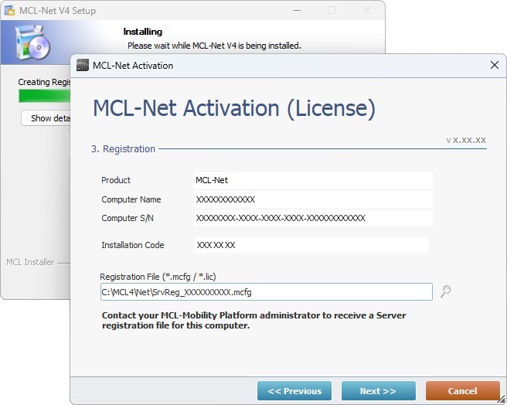
Task: Click the Product field showing MCL-Net
Action: tap(313, 180)
